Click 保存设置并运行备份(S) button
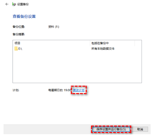 click(x=111, y=129)
